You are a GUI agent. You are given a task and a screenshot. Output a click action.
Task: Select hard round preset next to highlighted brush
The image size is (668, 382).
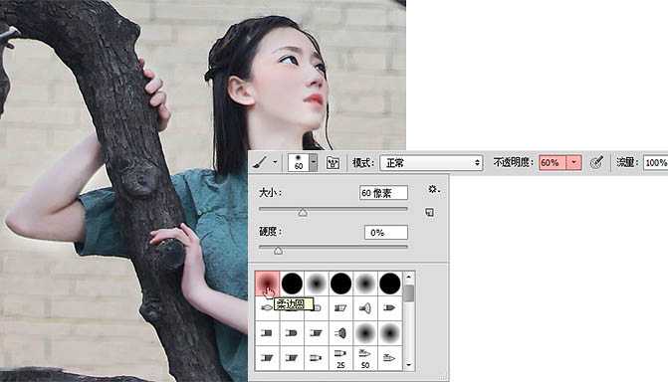point(292,284)
